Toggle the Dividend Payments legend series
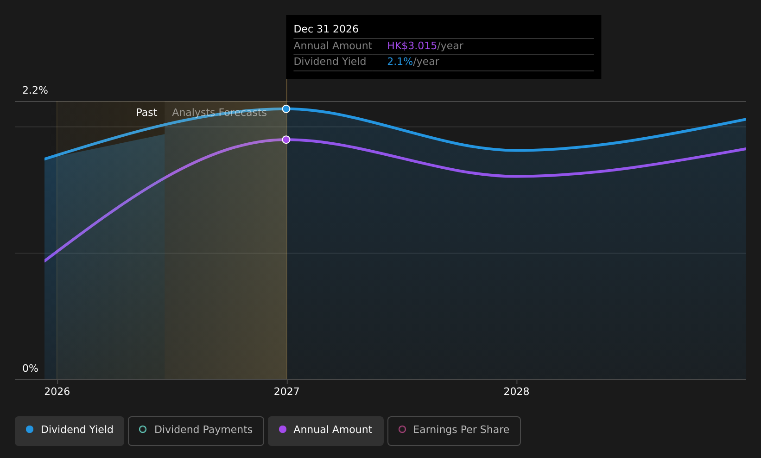Screen dimensions: 761x458 point(196,431)
